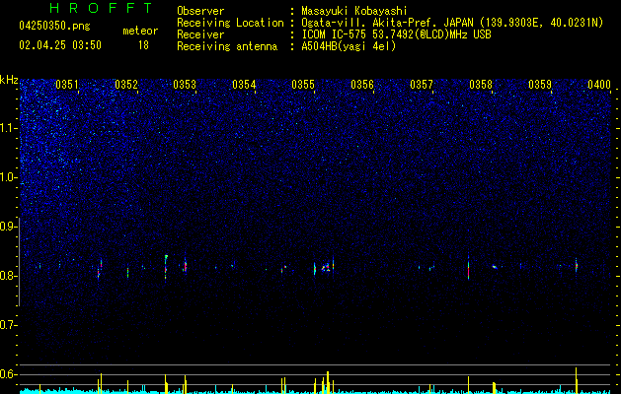The width and height of the screenshot is (621, 394).
Task: Select the file name 04250350.png
Action: [54, 26]
